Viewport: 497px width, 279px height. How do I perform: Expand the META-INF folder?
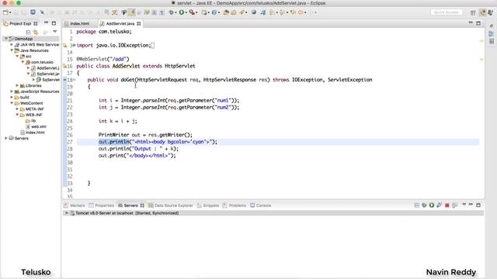tap(17, 108)
